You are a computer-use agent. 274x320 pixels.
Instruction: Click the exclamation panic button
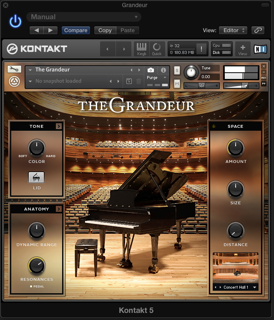(201, 49)
